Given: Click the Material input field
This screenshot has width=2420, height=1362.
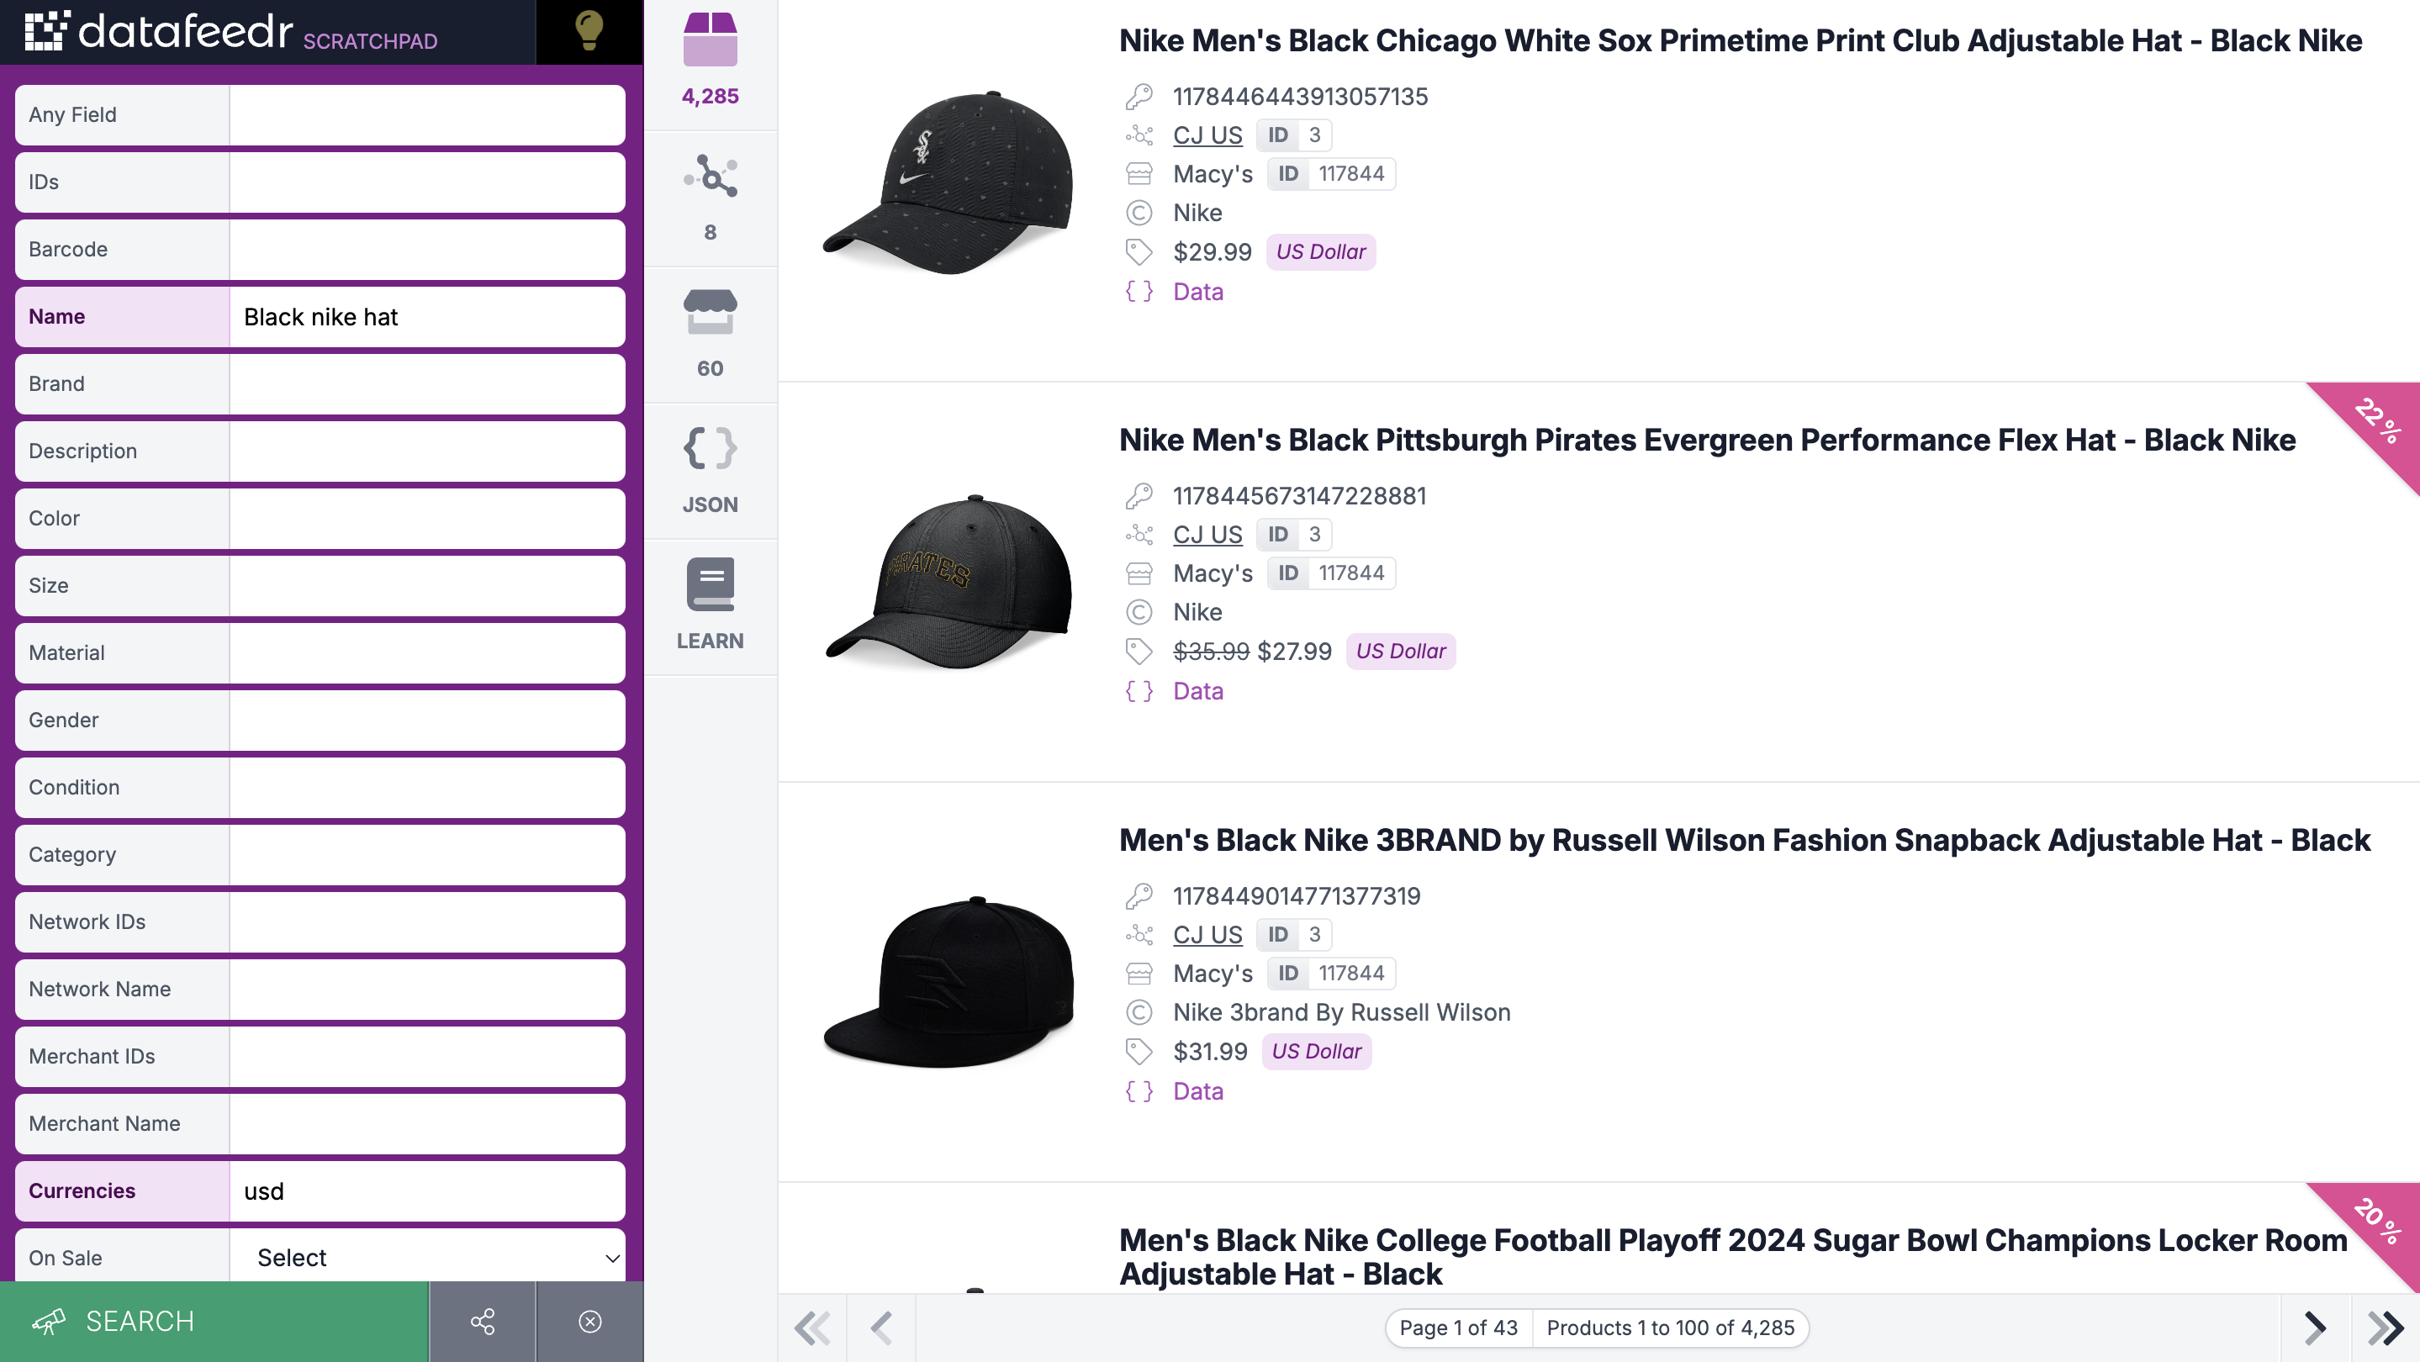Looking at the screenshot, I should 427,652.
